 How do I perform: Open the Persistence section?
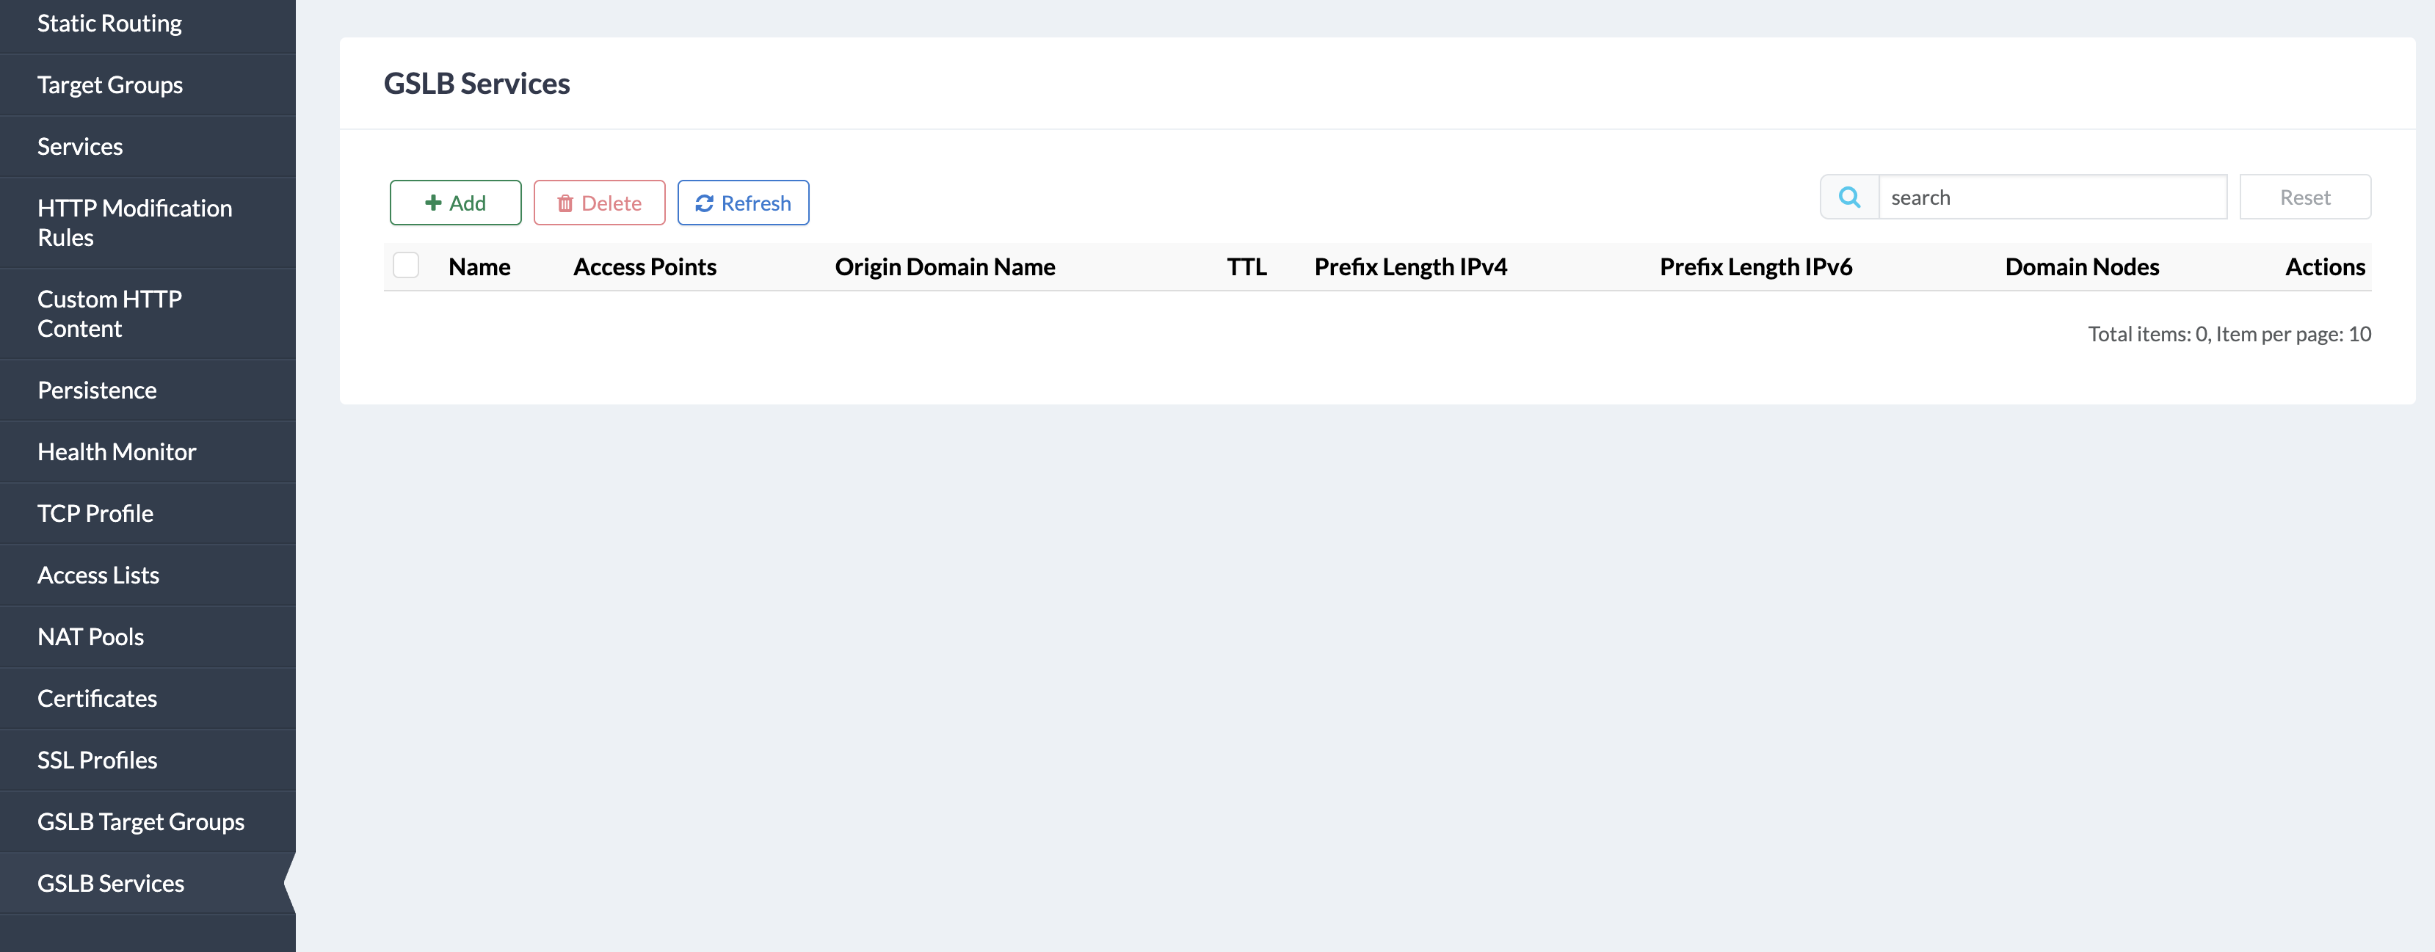point(98,390)
